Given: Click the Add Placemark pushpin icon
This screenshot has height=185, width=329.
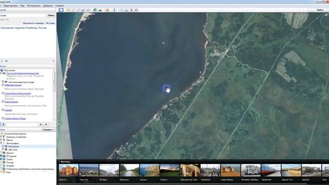Looking at the screenshot, I should tap(68, 10).
